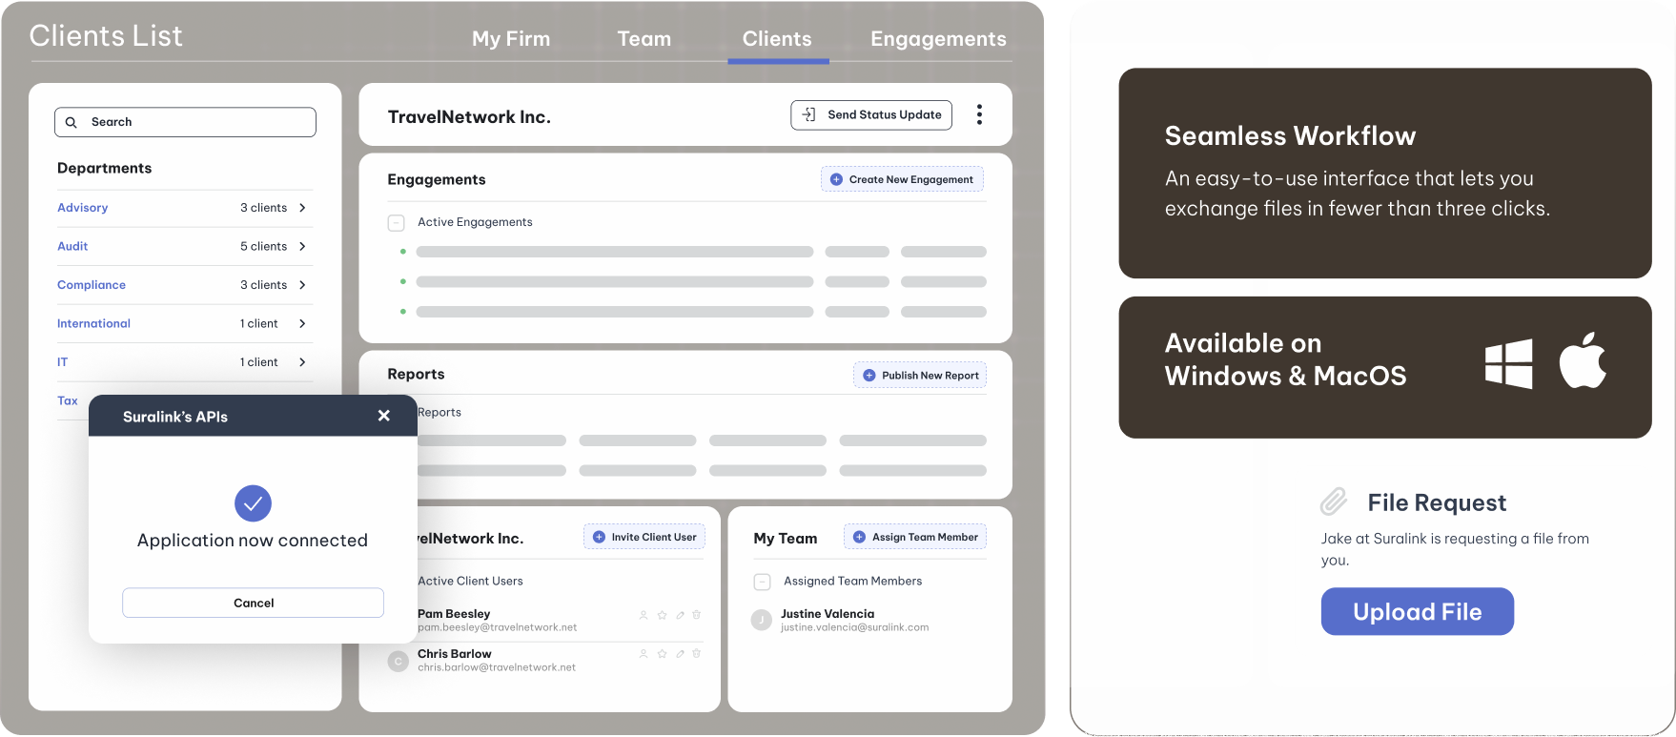The height and width of the screenshot is (737, 1676).
Task: Click the justine.valencia@suralink.com email
Action: [x=854, y=627]
